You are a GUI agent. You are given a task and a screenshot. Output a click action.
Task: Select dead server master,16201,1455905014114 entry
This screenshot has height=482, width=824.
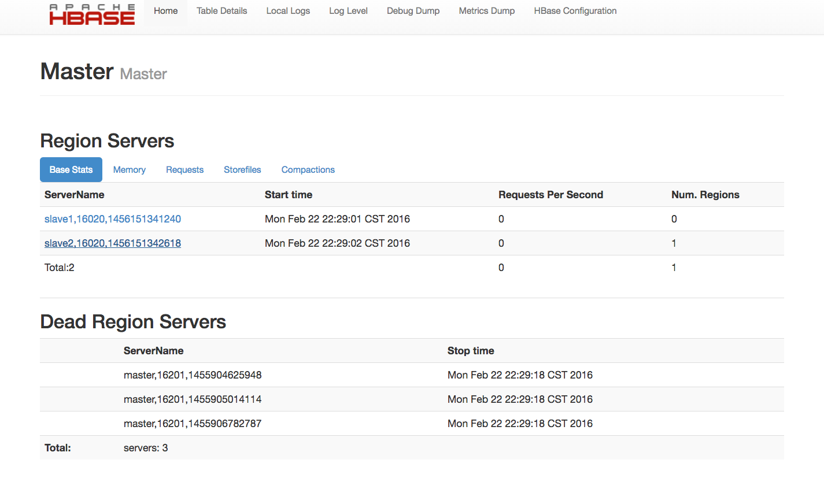[193, 399]
